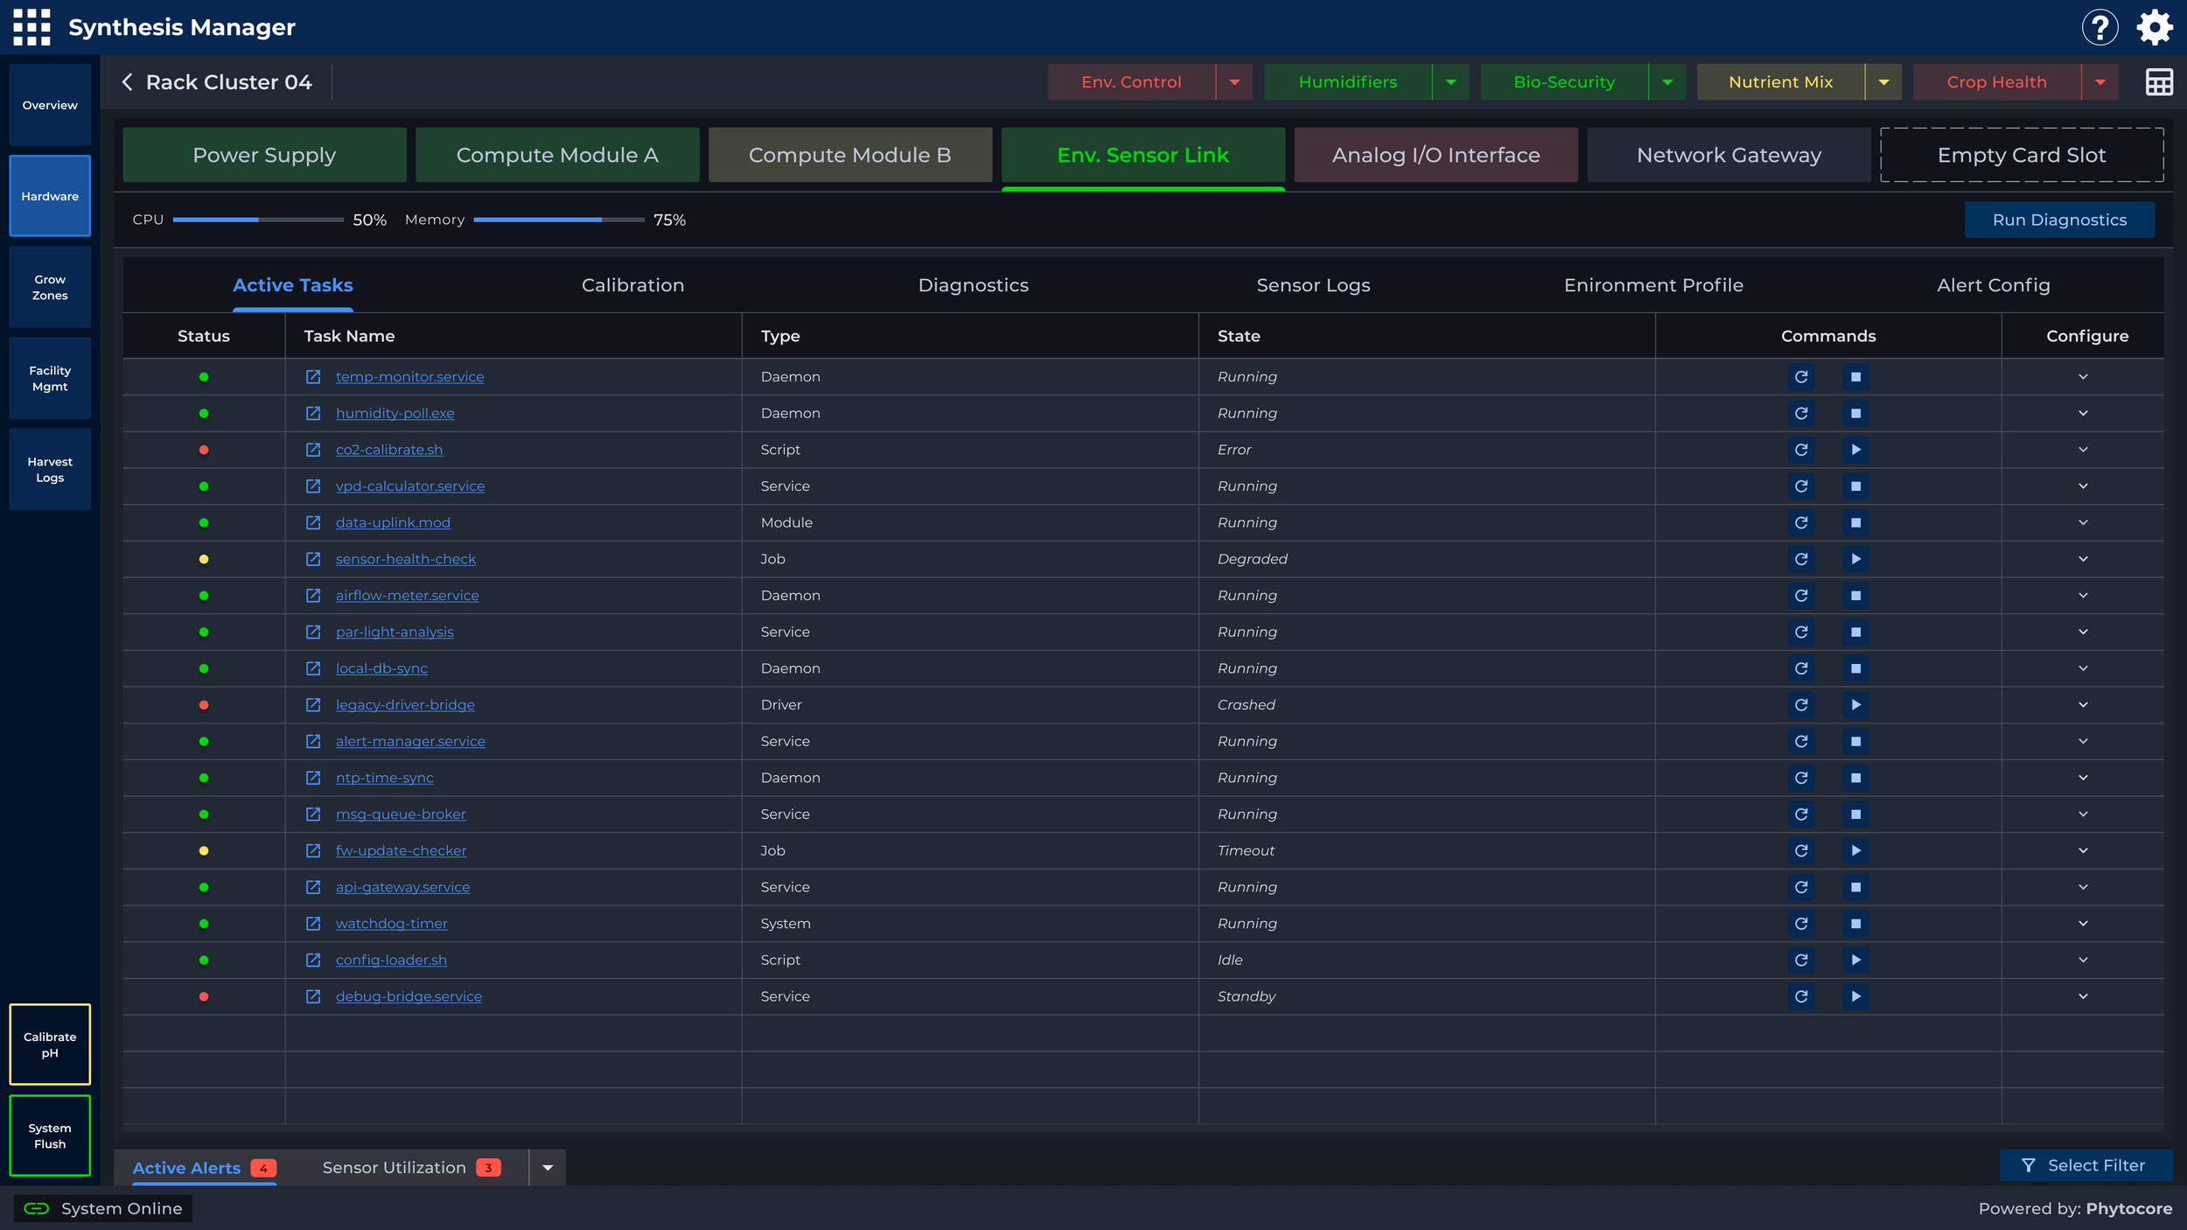Adjust the CPU usage slider
Image resolution: width=2187 pixels, height=1230 pixels.
click(x=259, y=220)
